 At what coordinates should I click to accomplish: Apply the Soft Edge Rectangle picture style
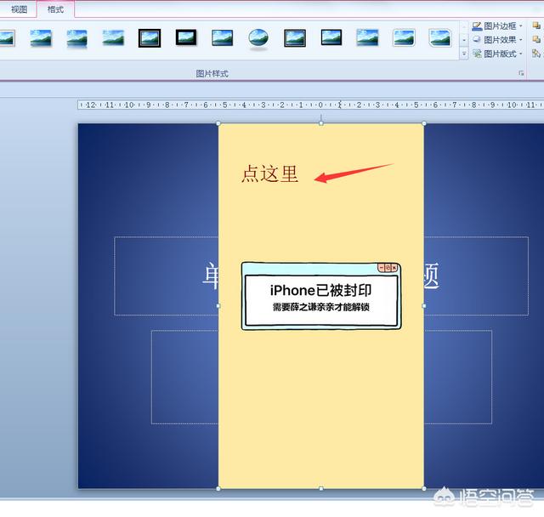[x=113, y=37]
